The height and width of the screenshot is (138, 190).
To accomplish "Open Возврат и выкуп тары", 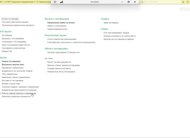I will point(11,84).
